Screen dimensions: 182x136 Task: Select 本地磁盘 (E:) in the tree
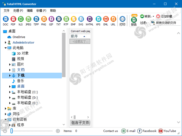point(25,103)
